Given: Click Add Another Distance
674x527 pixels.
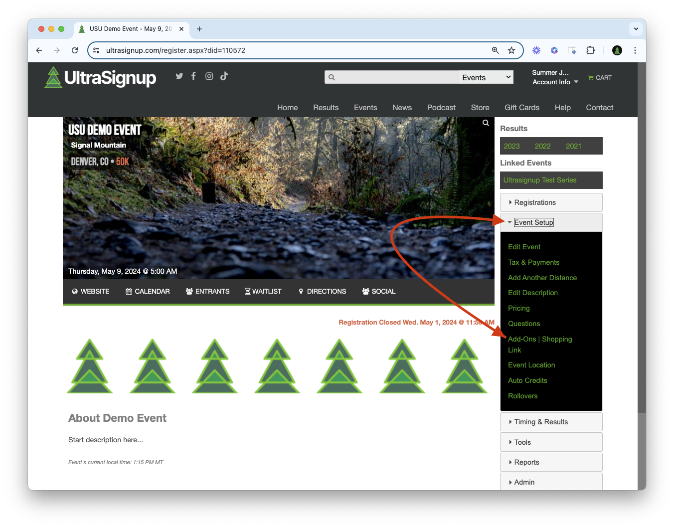Looking at the screenshot, I should [x=542, y=278].
